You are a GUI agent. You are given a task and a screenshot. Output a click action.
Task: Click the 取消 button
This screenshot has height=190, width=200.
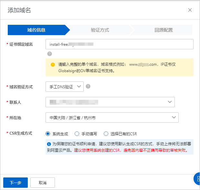[43, 183]
